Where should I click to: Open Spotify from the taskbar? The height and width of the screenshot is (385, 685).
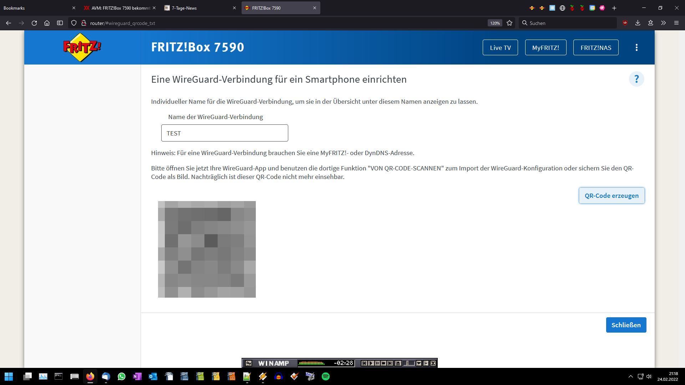click(326, 376)
